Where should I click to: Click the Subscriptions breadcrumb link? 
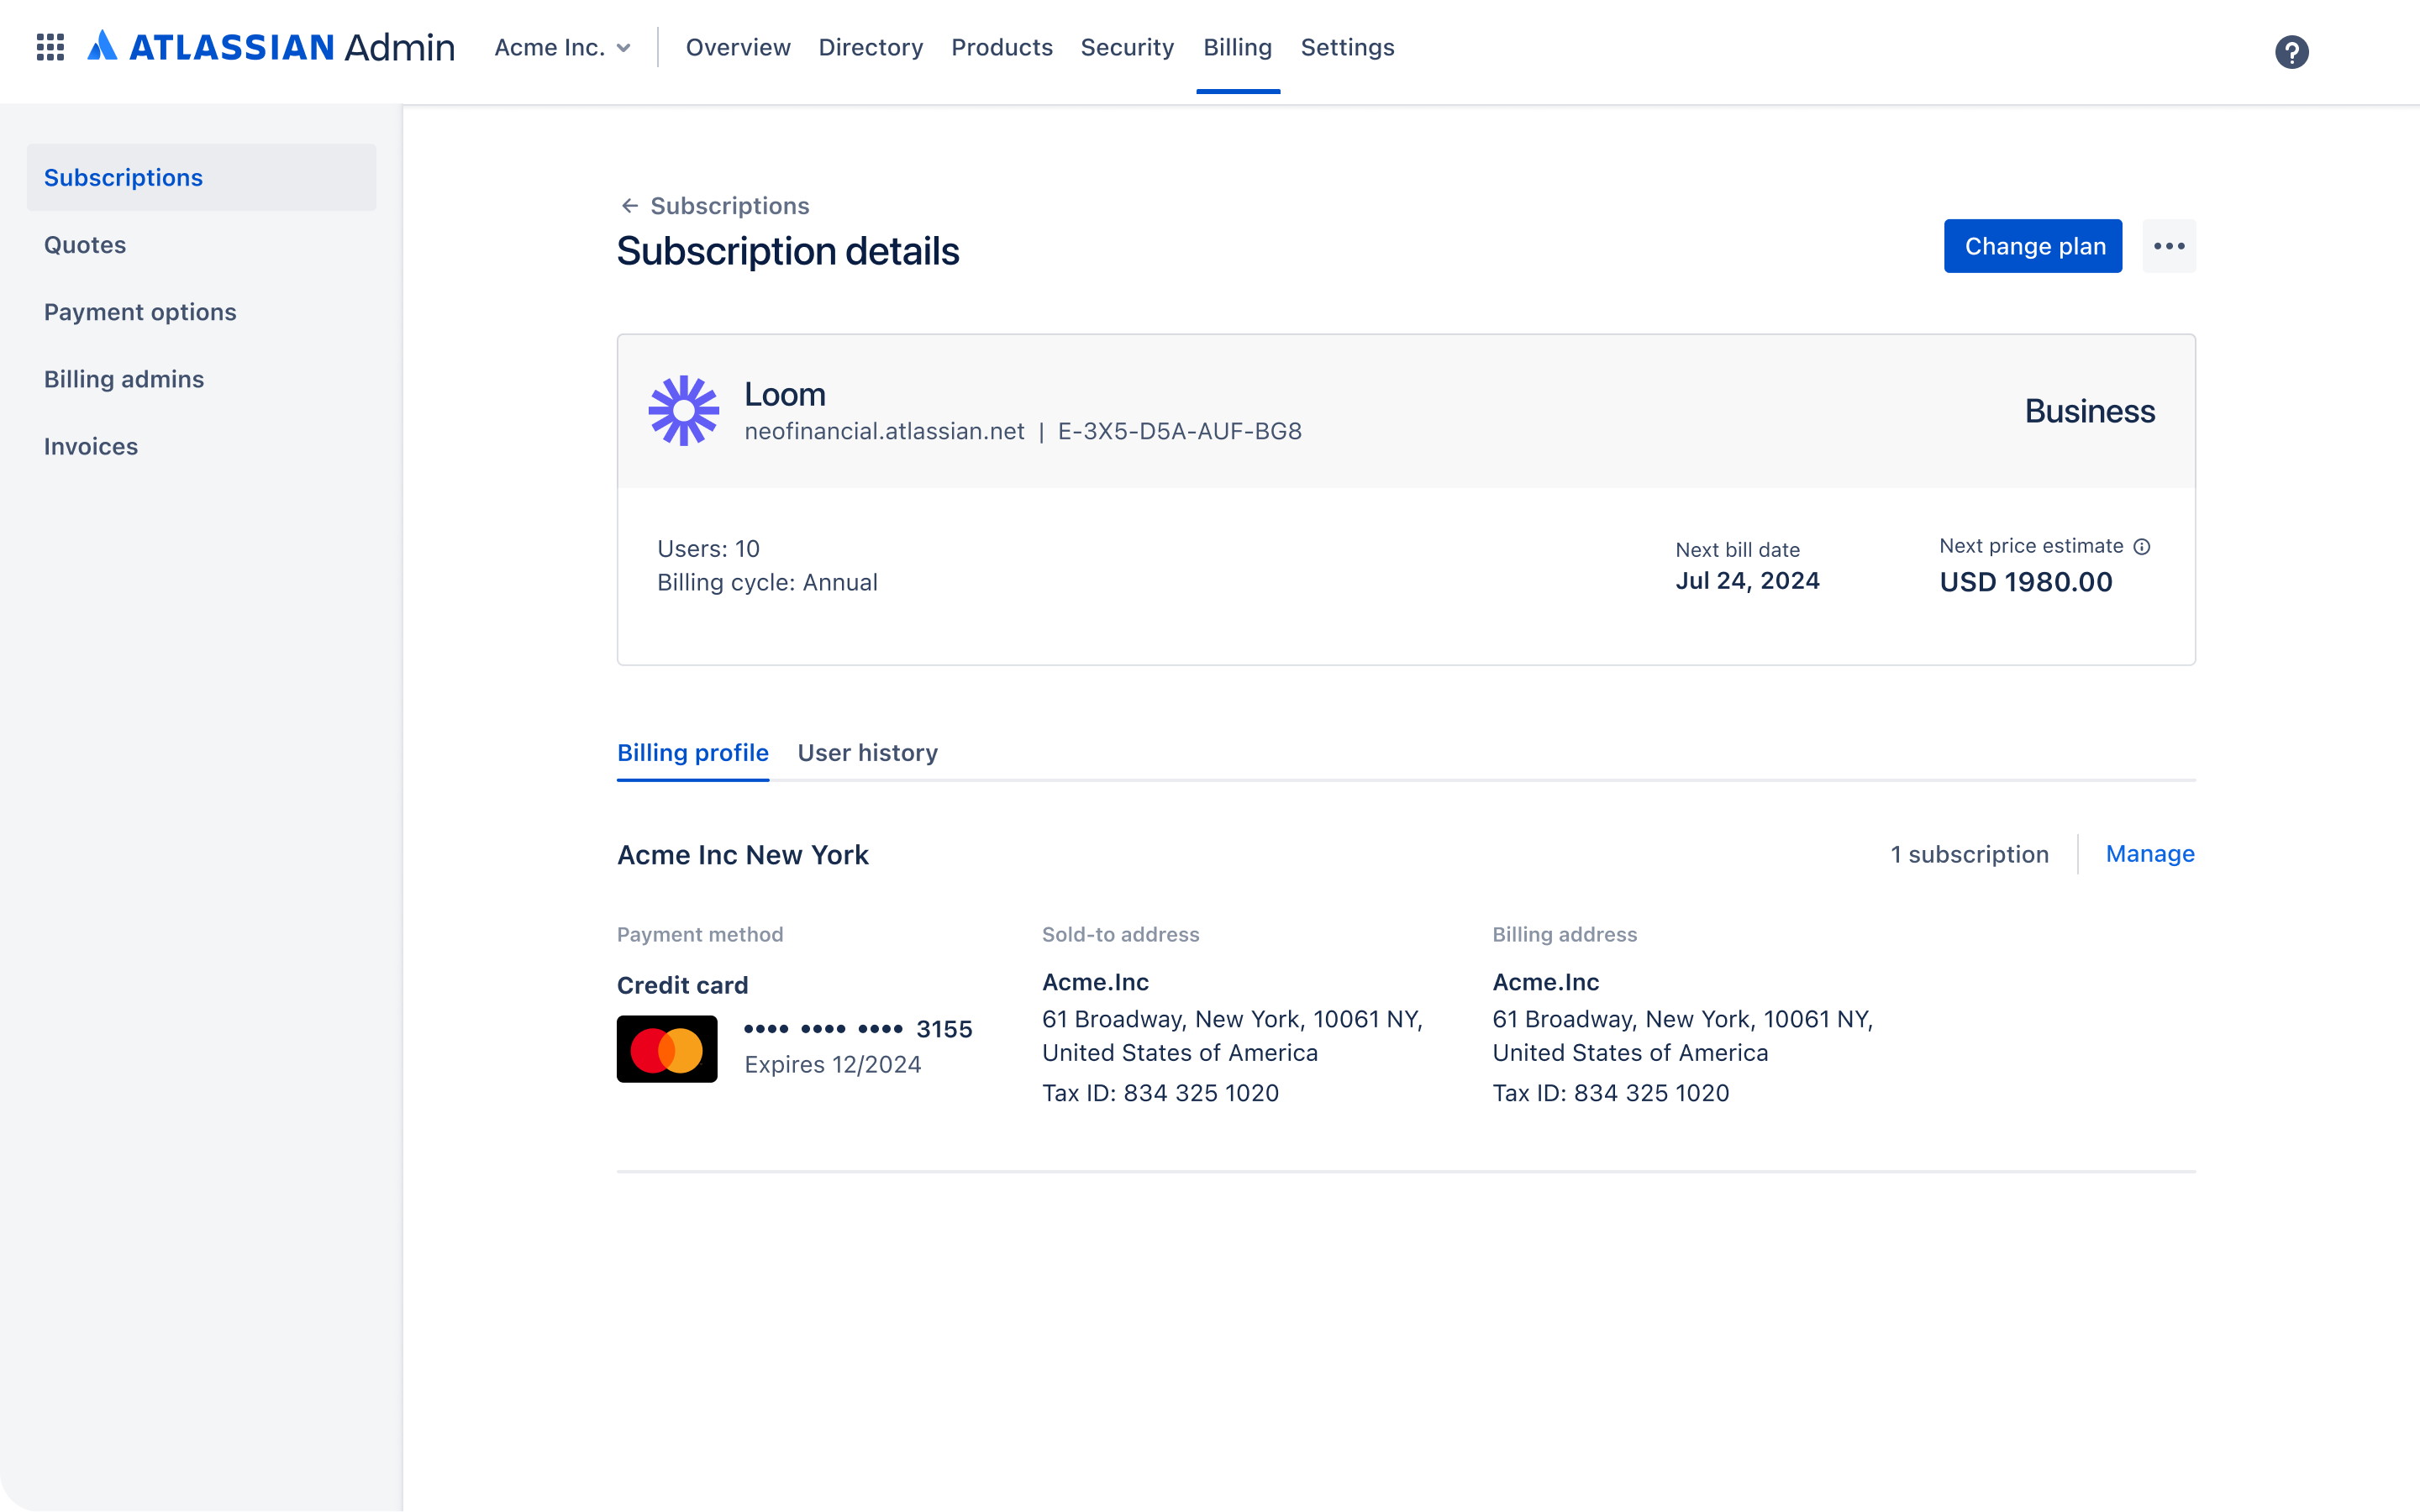(x=729, y=206)
